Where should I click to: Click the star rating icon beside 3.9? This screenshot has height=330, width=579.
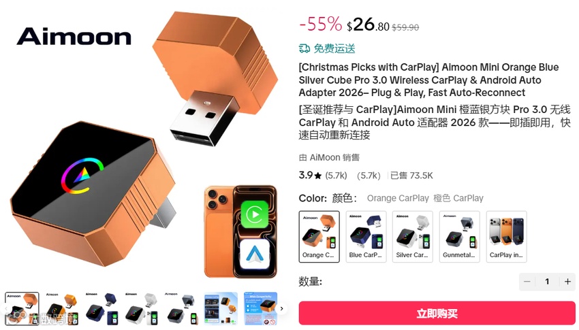coord(318,176)
